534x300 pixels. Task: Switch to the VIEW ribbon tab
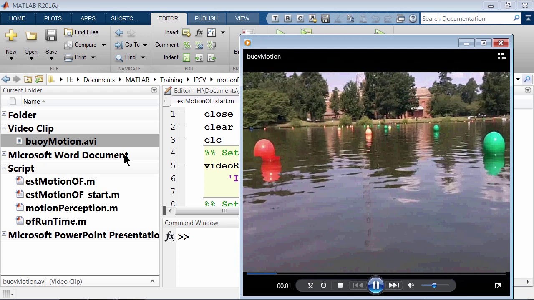[242, 18]
